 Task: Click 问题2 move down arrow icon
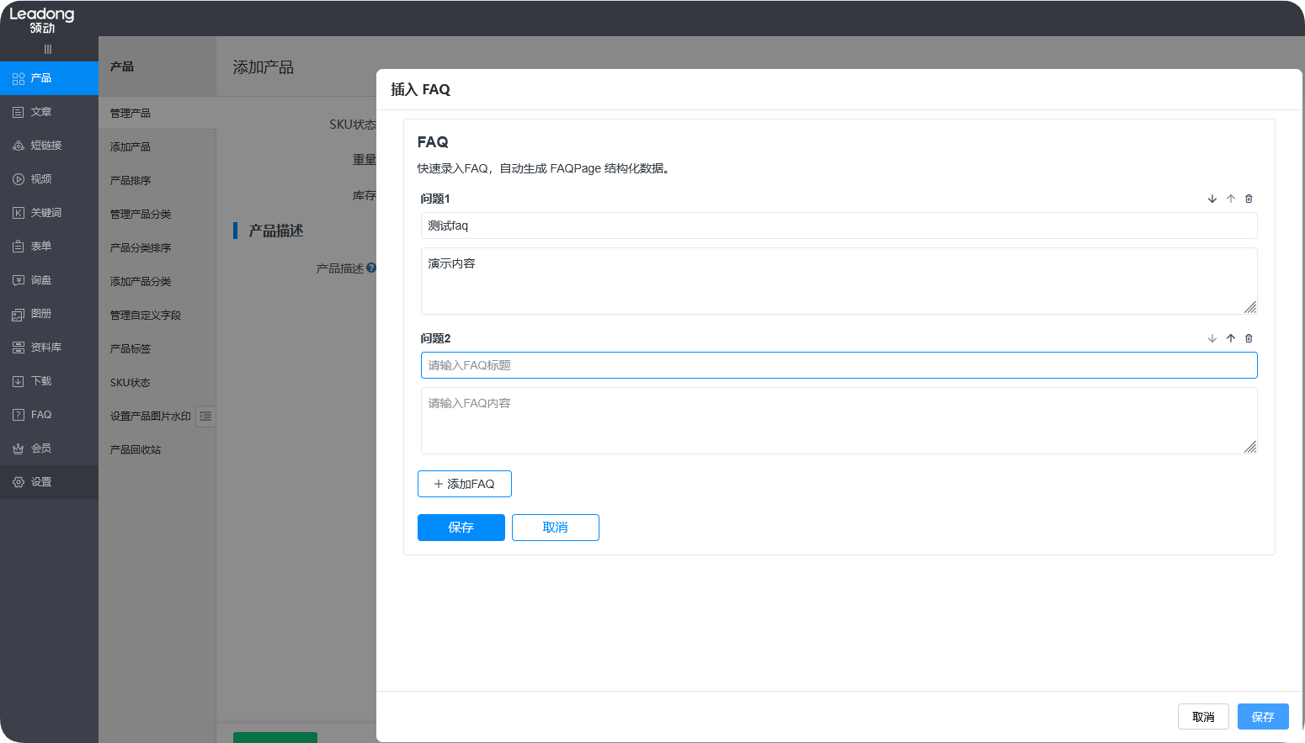(x=1212, y=338)
